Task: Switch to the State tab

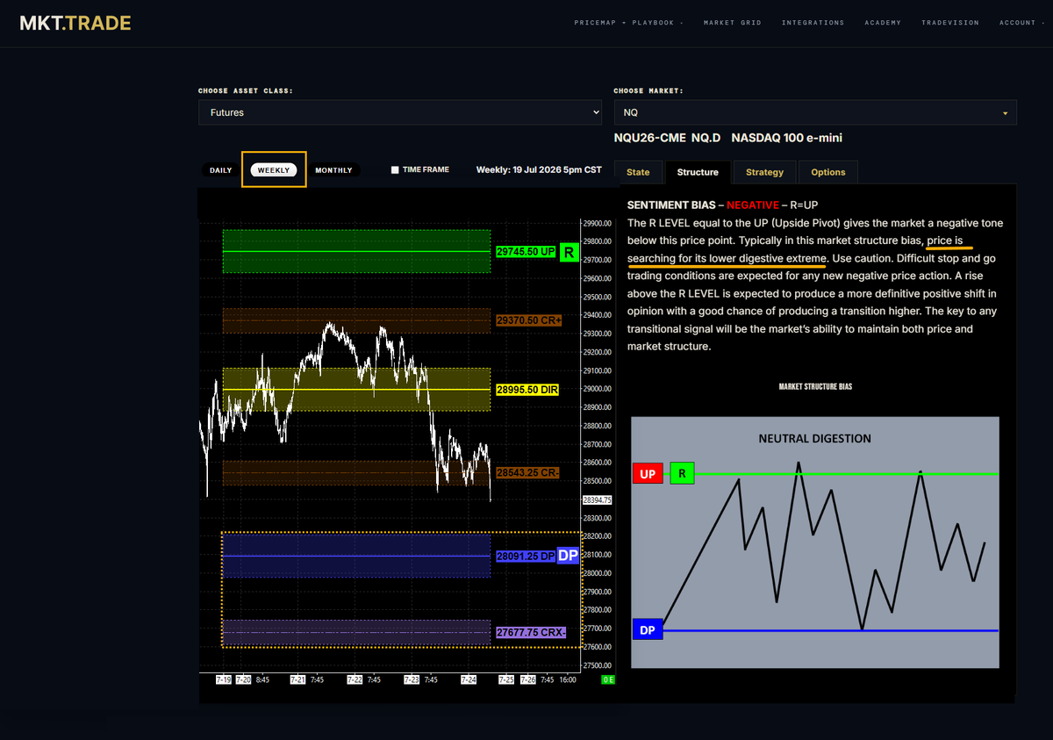Action: pyautogui.click(x=638, y=172)
